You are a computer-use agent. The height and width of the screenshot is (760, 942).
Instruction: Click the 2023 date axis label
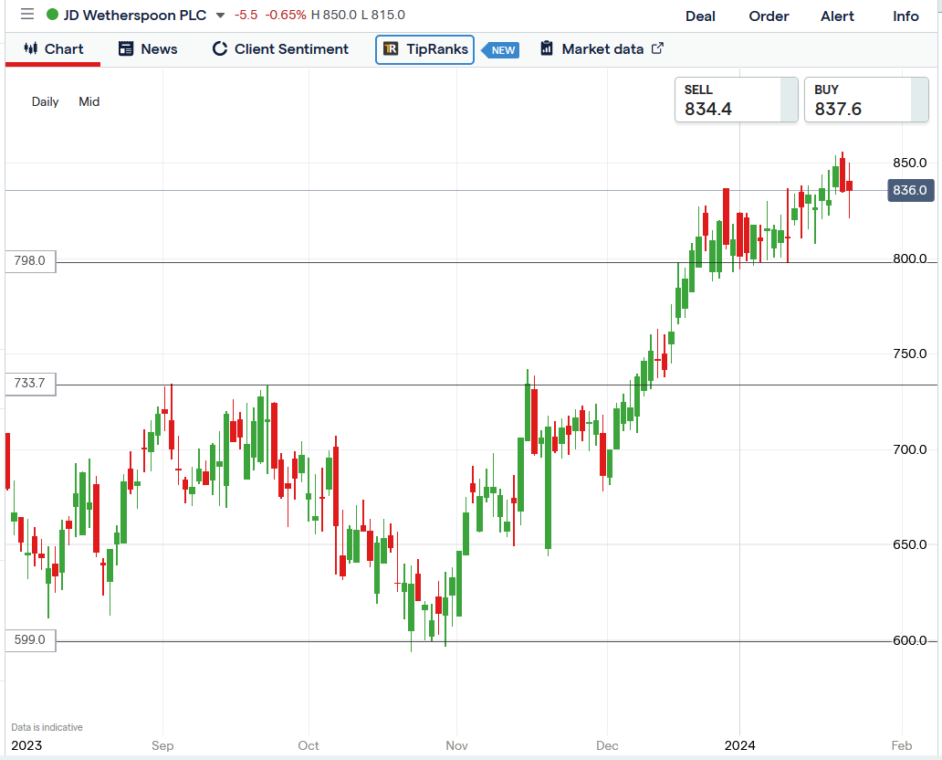[26, 745]
